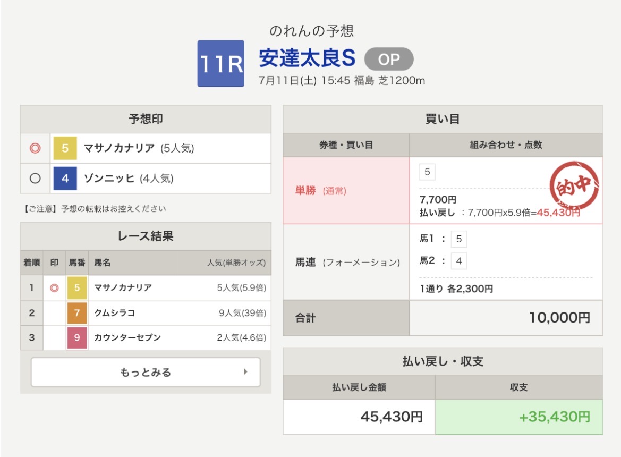This screenshot has width=621, height=457.
Task: Click the 払い戻し金額 45,430円 cell
Action: [x=359, y=417]
